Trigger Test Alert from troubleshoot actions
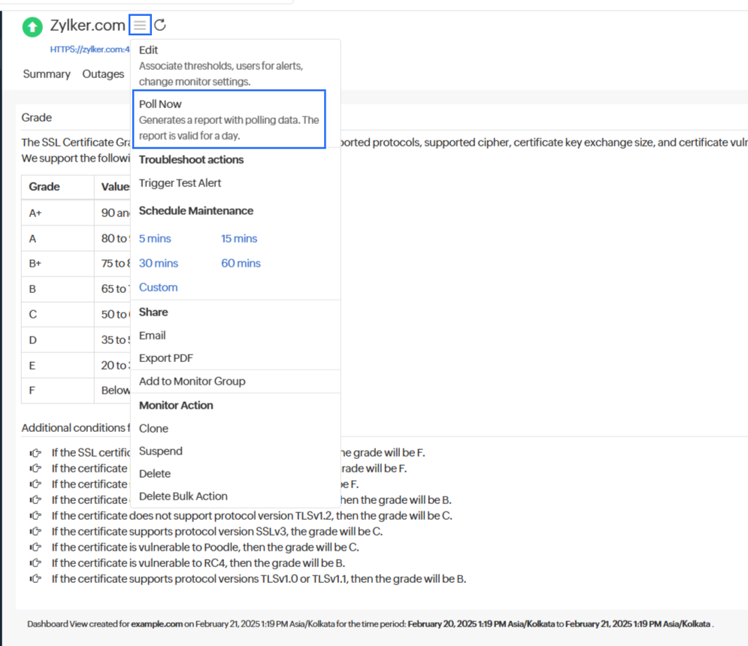748x646 pixels. pyautogui.click(x=180, y=183)
